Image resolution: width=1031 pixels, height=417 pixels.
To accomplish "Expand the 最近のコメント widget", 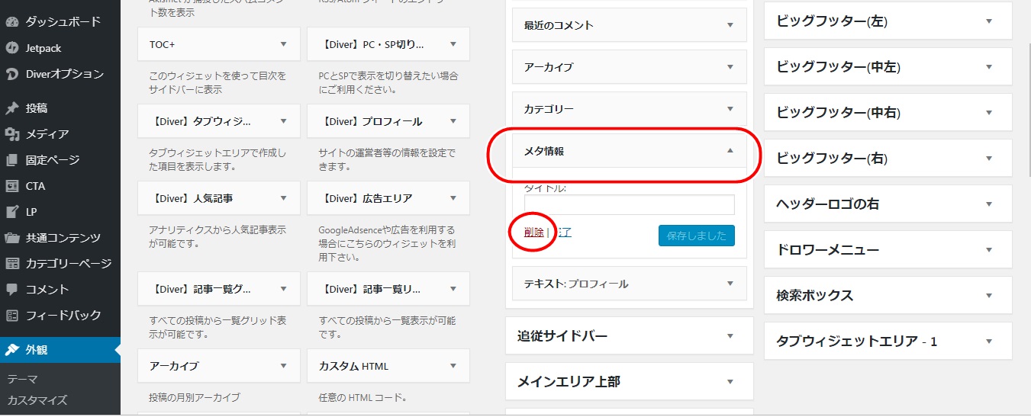I will (x=730, y=25).
